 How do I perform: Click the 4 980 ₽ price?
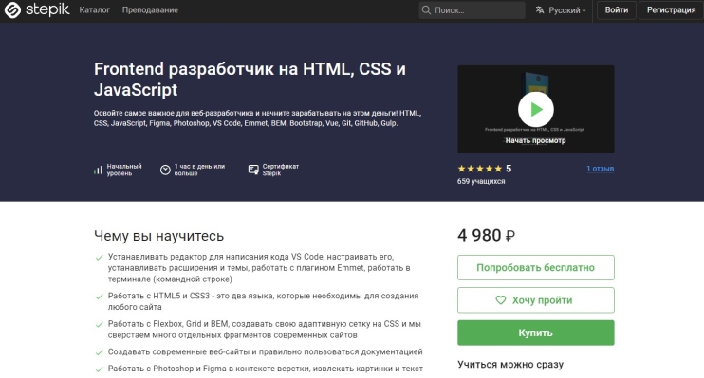click(486, 235)
